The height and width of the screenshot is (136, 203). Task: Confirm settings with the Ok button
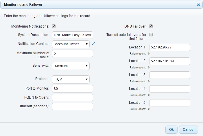click(x=171, y=130)
